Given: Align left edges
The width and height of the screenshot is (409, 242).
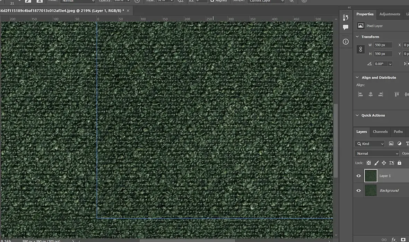Looking at the screenshot, I should 360,94.
